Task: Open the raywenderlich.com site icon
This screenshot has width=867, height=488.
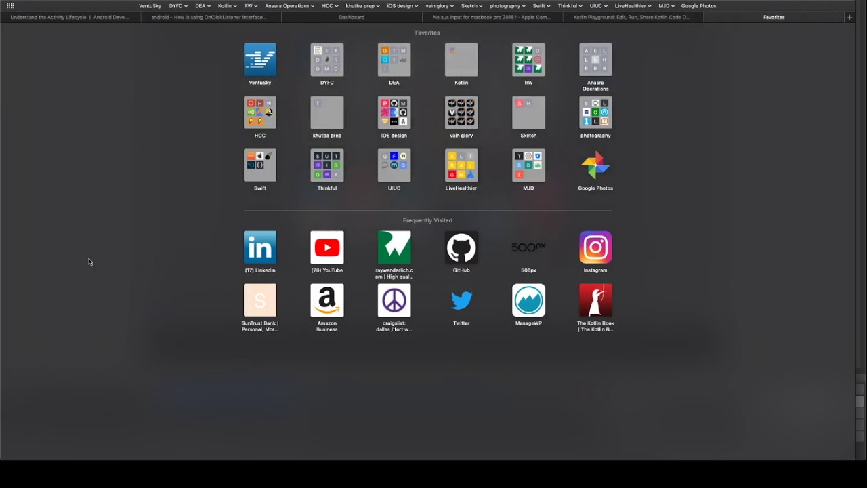Action: pyautogui.click(x=394, y=247)
